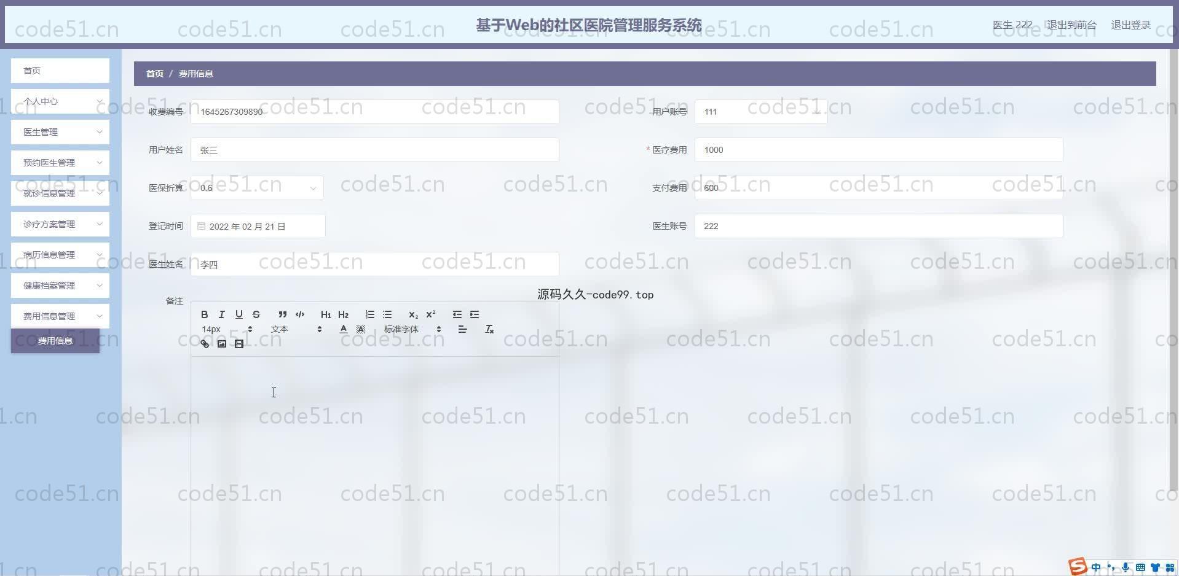Click the 用户姓名 field containing 张三
Screen dimensions: 1179x576
pyautogui.click(x=375, y=150)
